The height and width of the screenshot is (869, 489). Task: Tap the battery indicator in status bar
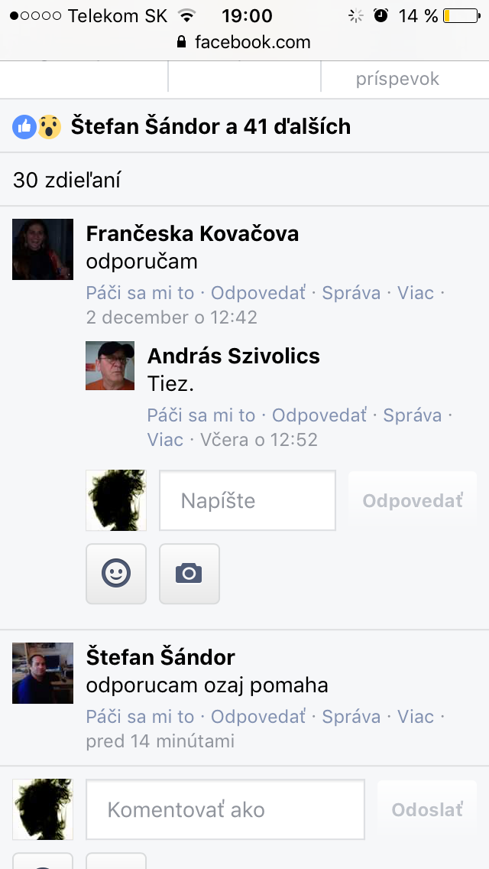(x=461, y=15)
